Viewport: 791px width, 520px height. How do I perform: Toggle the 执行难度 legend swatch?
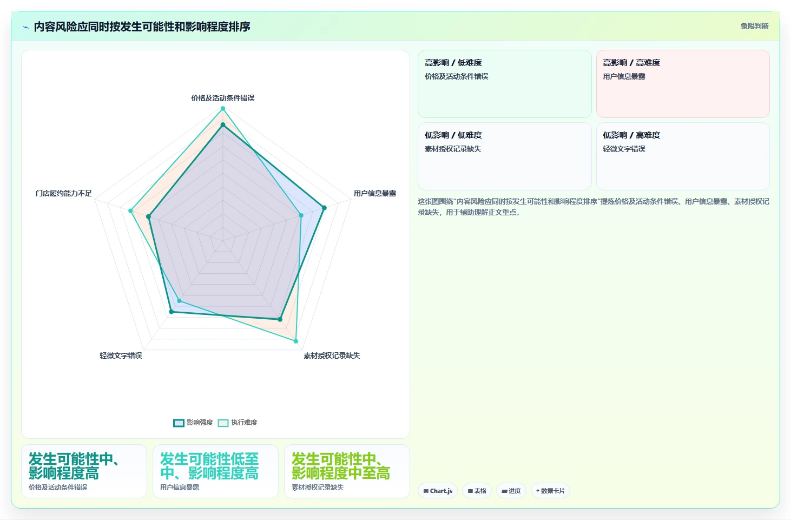click(x=223, y=423)
